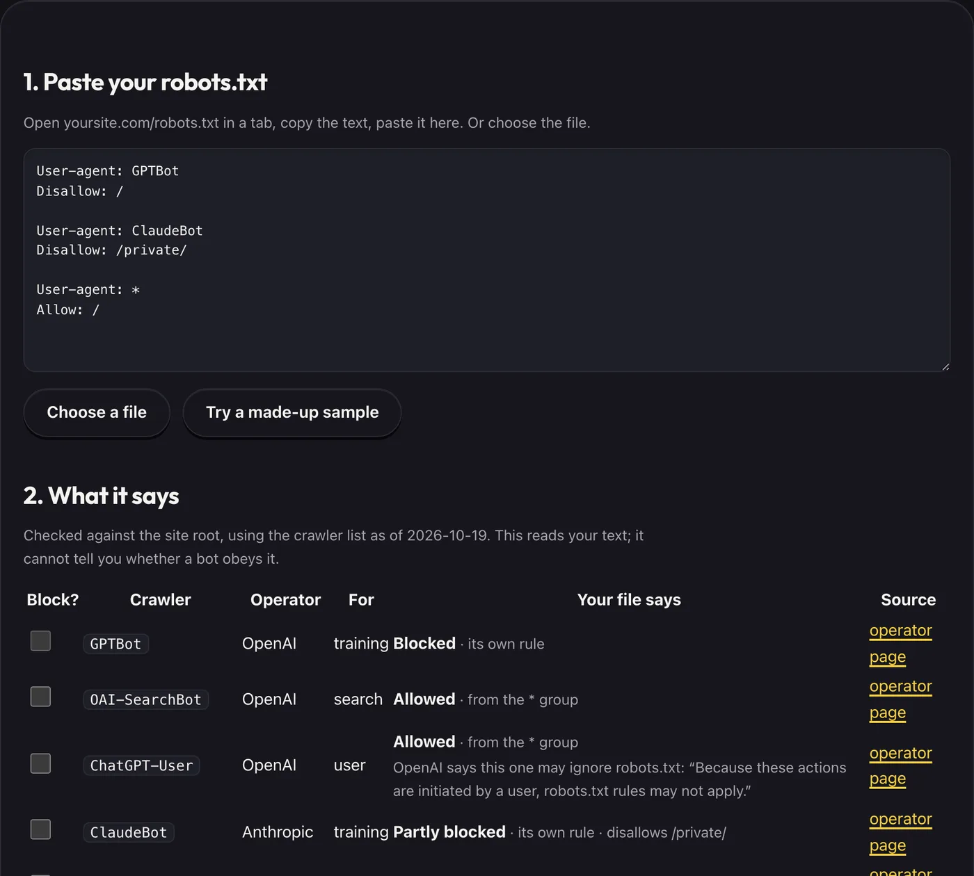The height and width of the screenshot is (876, 974).
Task: Open the operator page link for ChatGPT-User
Action: tap(900, 765)
